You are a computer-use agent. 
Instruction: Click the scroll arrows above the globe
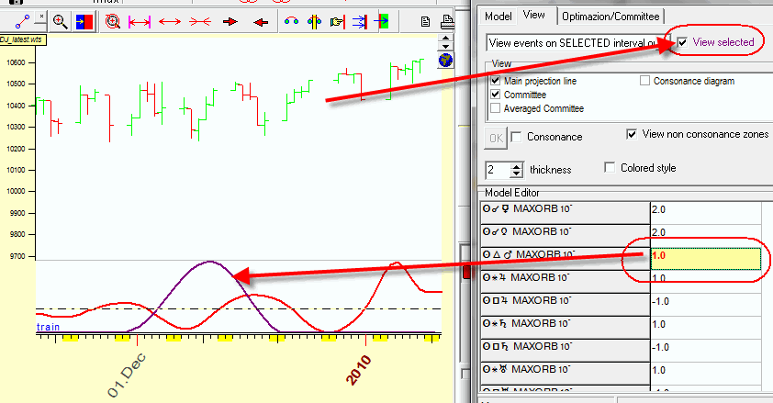[x=445, y=42]
